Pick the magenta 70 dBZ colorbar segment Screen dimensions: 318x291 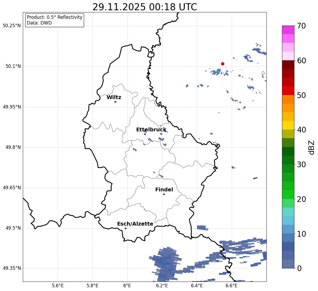tap(288, 30)
